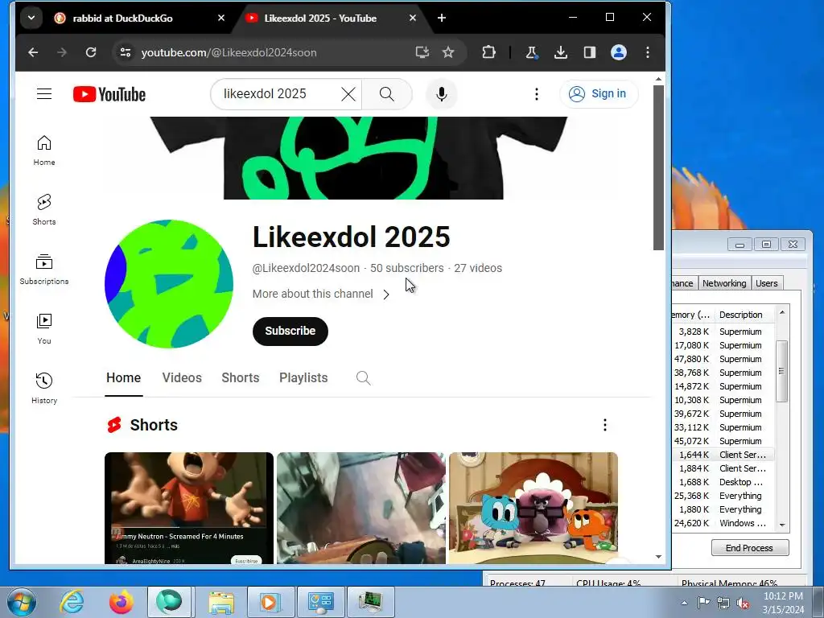Start voice search with microphone icon
The height and width of the screenshot is (618, 824).
tap(442, 94)
